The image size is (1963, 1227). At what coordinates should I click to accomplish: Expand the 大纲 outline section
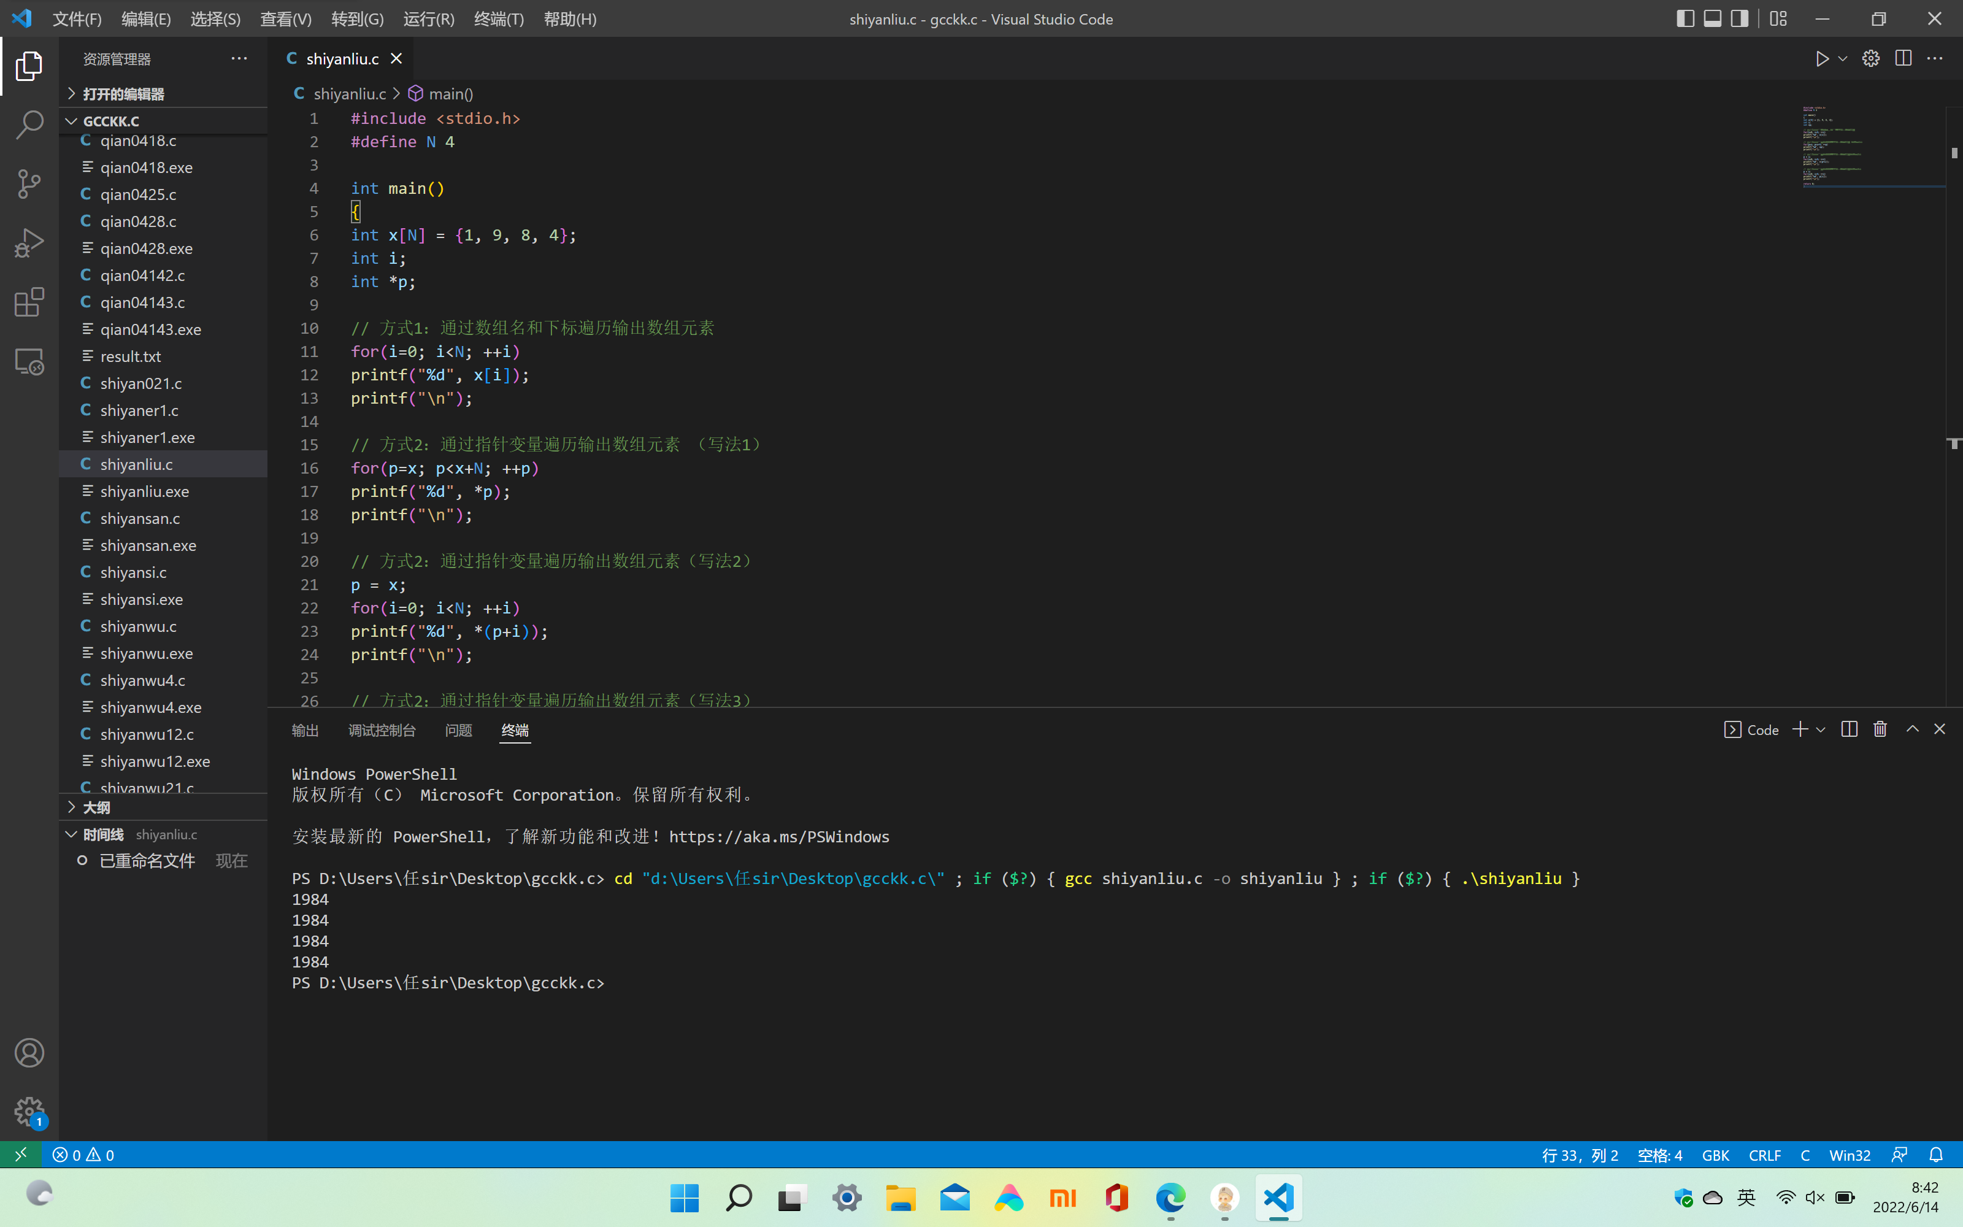[x=163, y=807]
